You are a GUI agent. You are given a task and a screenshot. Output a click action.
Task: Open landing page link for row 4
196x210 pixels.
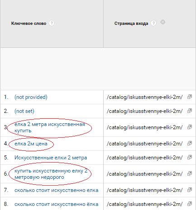tap(190, 143)
